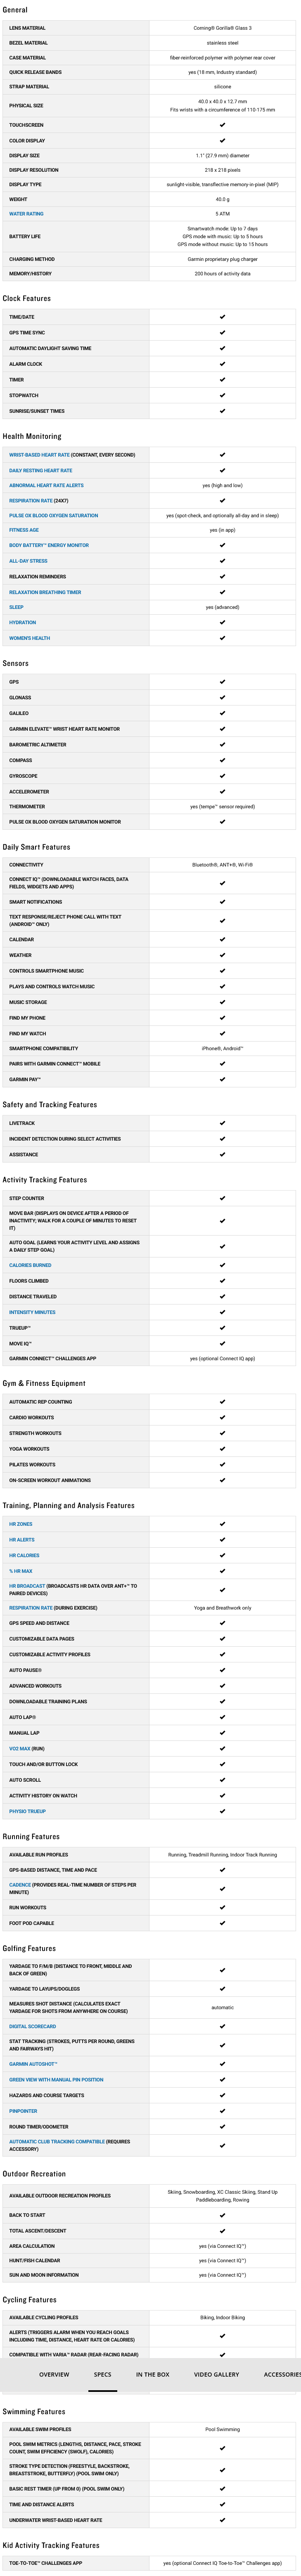Click the checkmark beside Alarm Clock
This screenshot has height=2576, width=301.
pos(222,364)
